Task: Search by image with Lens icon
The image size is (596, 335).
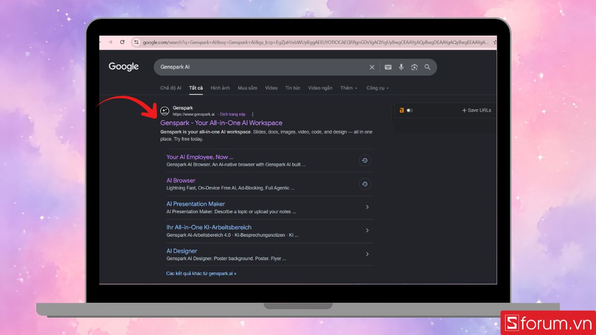Action: pos(414,67)
